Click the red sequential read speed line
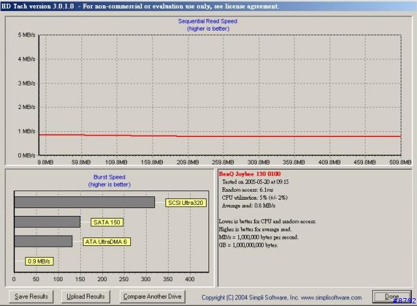417x306 pixels. 220,136
